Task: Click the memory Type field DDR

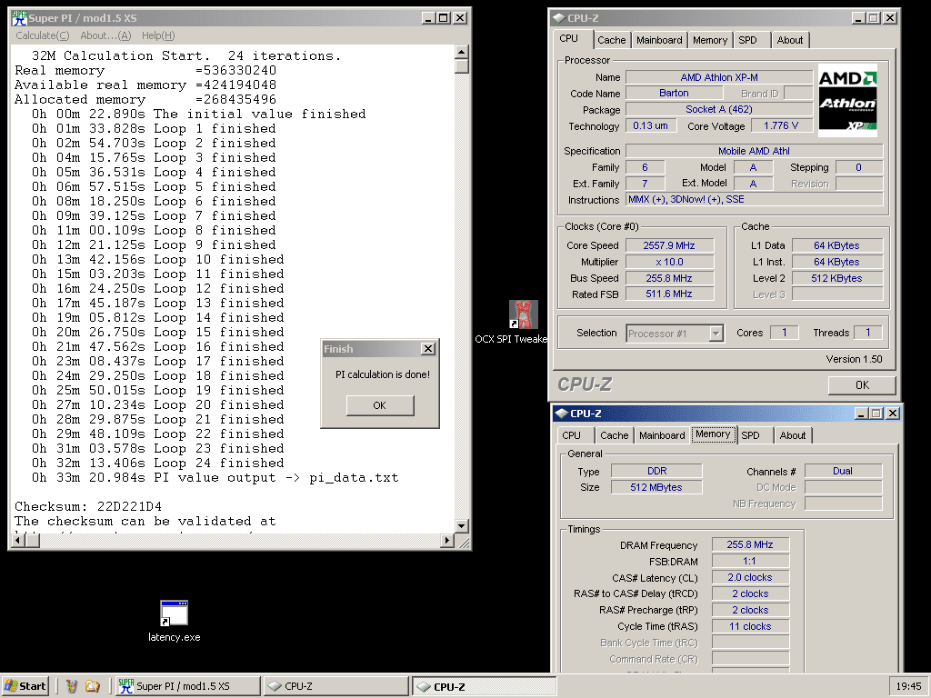Action: 656,472
